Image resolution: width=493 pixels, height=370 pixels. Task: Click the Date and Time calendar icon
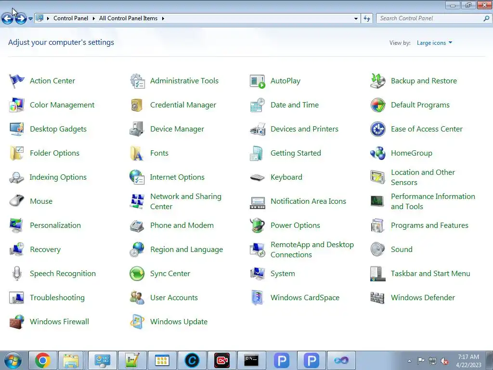[x=258, y=105]
